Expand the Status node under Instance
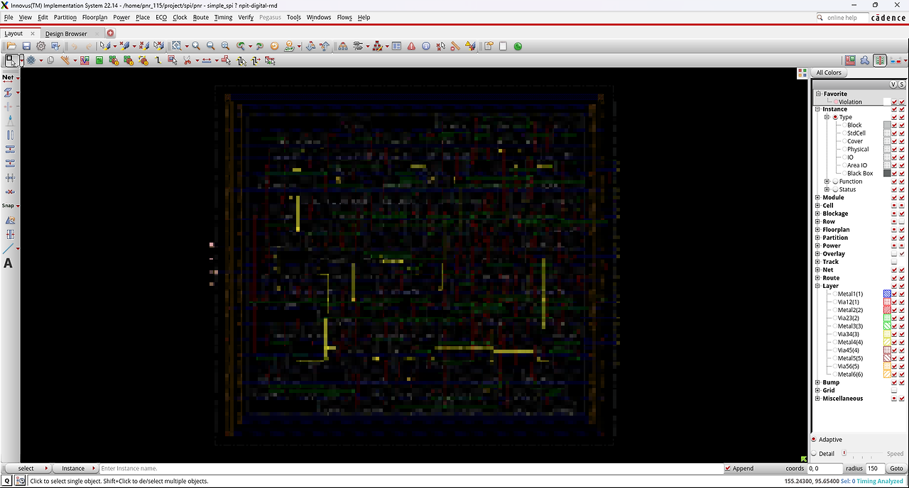 [x=827, y=189]
